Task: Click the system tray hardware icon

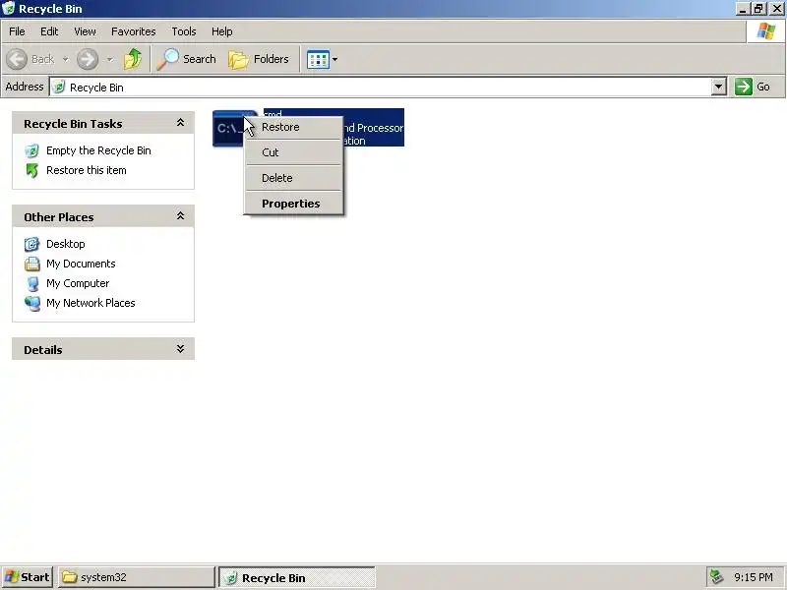Action: [x=716, y=577]
